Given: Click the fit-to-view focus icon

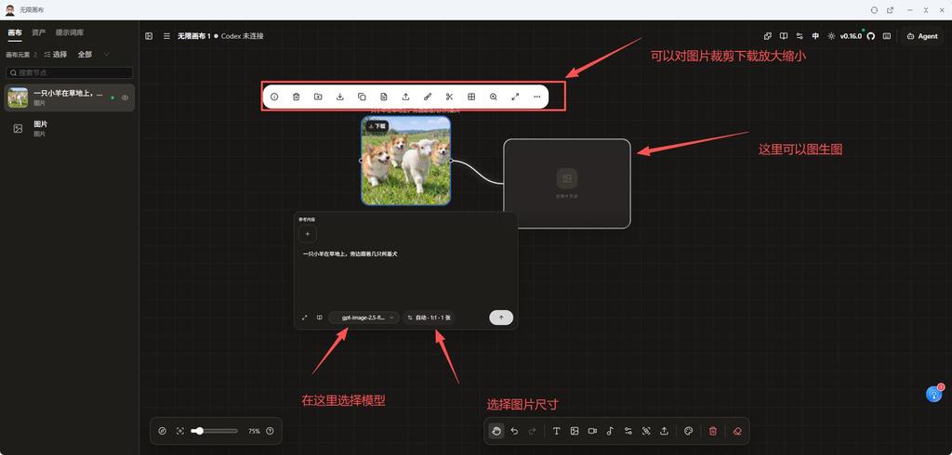Looking at the screenshot, I should pyautogui.click(x=180, y=431).
